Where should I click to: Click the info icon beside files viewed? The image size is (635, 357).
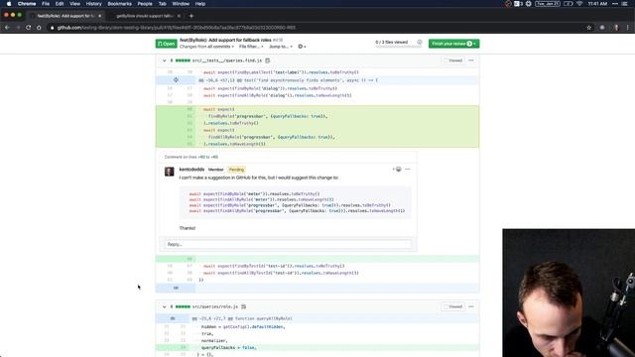pyautogui.click(x=420, y=42)
